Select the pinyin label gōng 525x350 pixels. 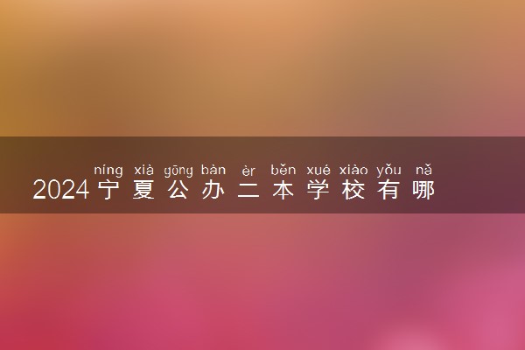pyautogui.click(x=178, y=171)
